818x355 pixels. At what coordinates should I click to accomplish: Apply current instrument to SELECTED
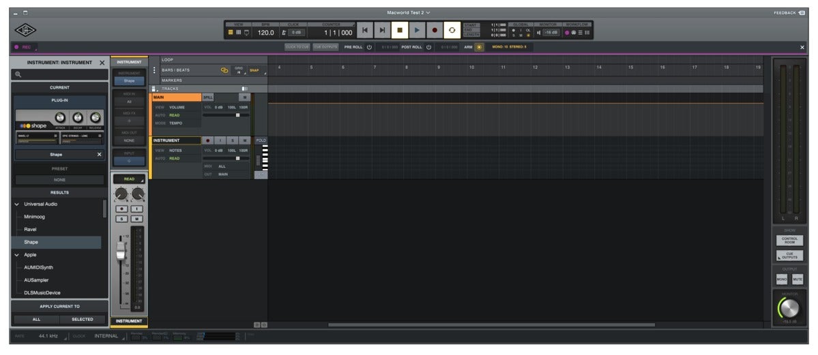[82, 320]
